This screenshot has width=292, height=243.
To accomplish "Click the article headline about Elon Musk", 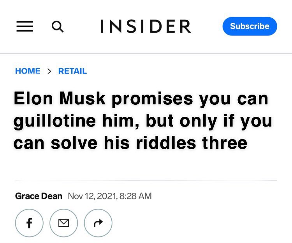I will tap(143, 121).
